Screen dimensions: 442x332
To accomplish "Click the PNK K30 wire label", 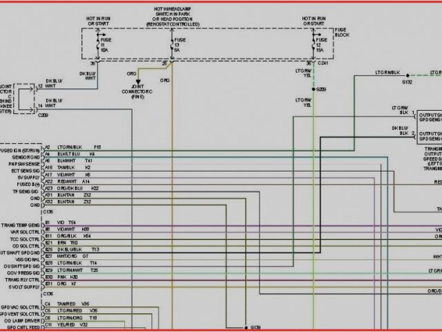I will click(x=67, y=277).
